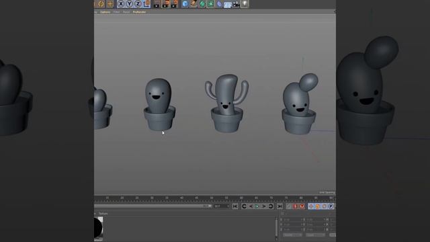Image resolution: width=430 pixels, height=242 pixels.
Task: Click the Render View clapperboard icon
Action: click(157, 4)
